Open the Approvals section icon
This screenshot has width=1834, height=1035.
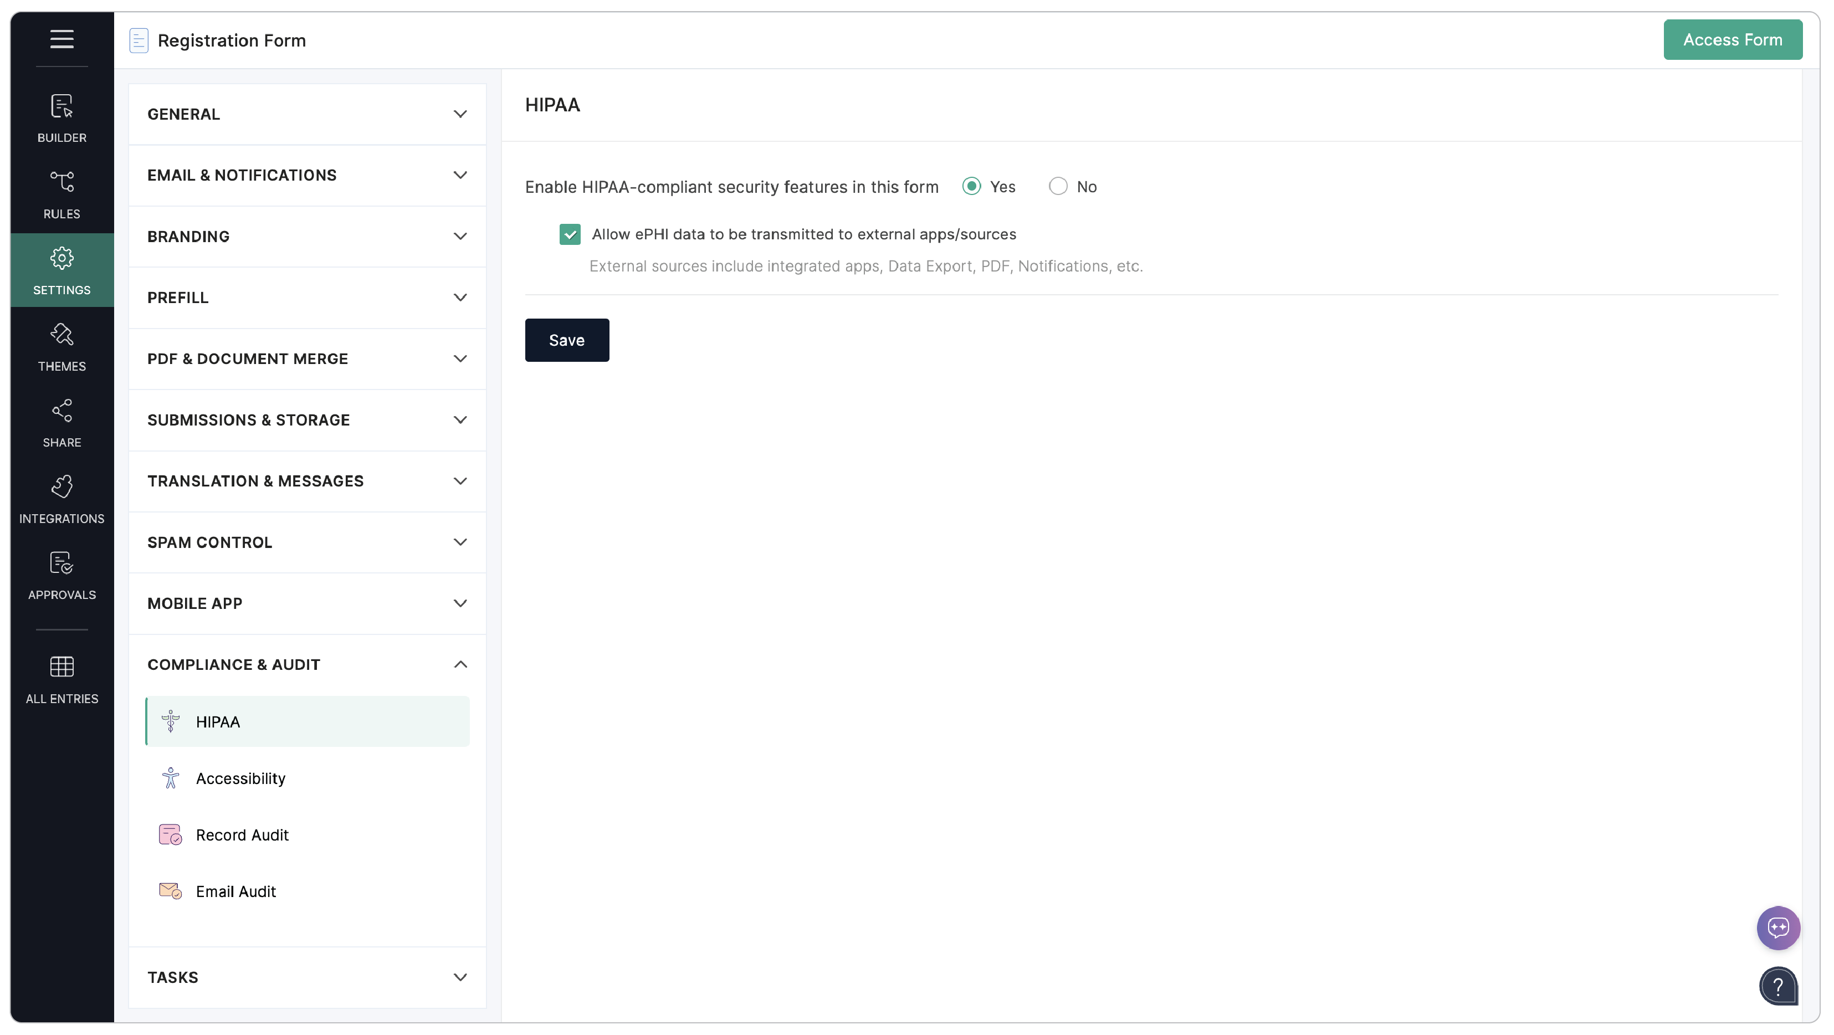point(62,575)
